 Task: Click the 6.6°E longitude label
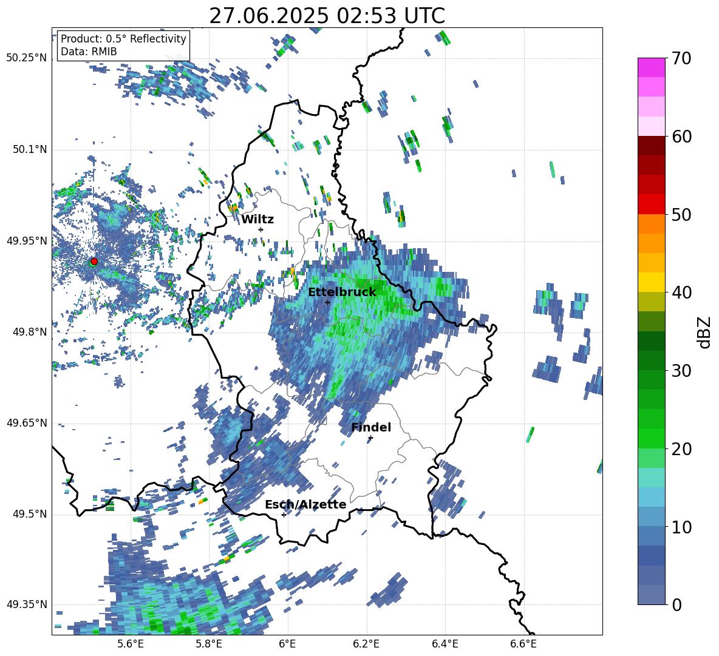(523, 644)
